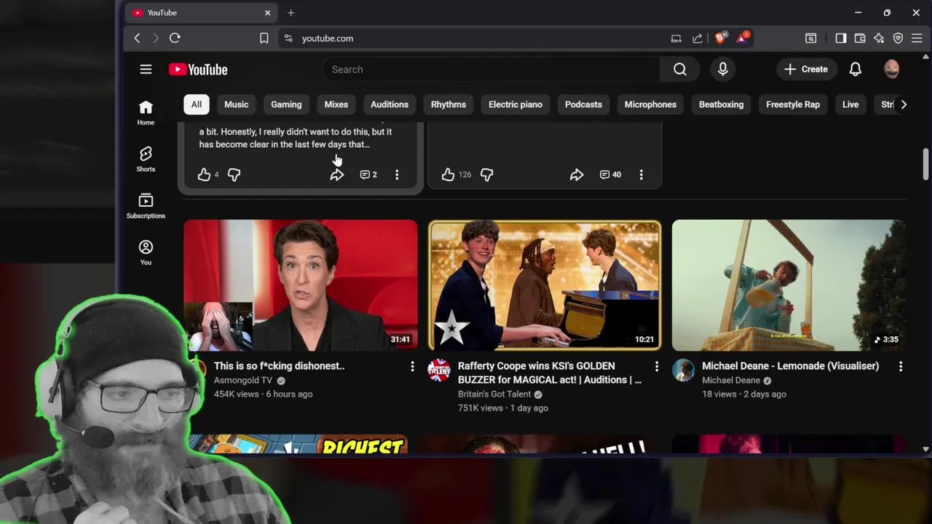932x524 pixels.
Task: Open the YouTube hamburger guide menu
Action: [x=146, y=69]
